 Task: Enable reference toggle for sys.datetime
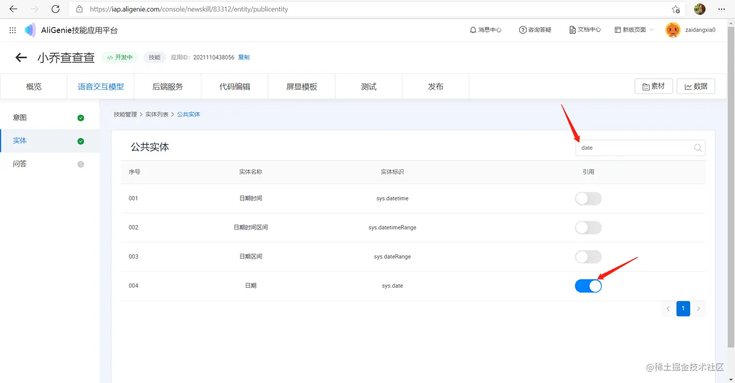click(x=588, y=198)
